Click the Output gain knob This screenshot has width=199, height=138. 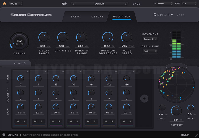tap(176, 111)
